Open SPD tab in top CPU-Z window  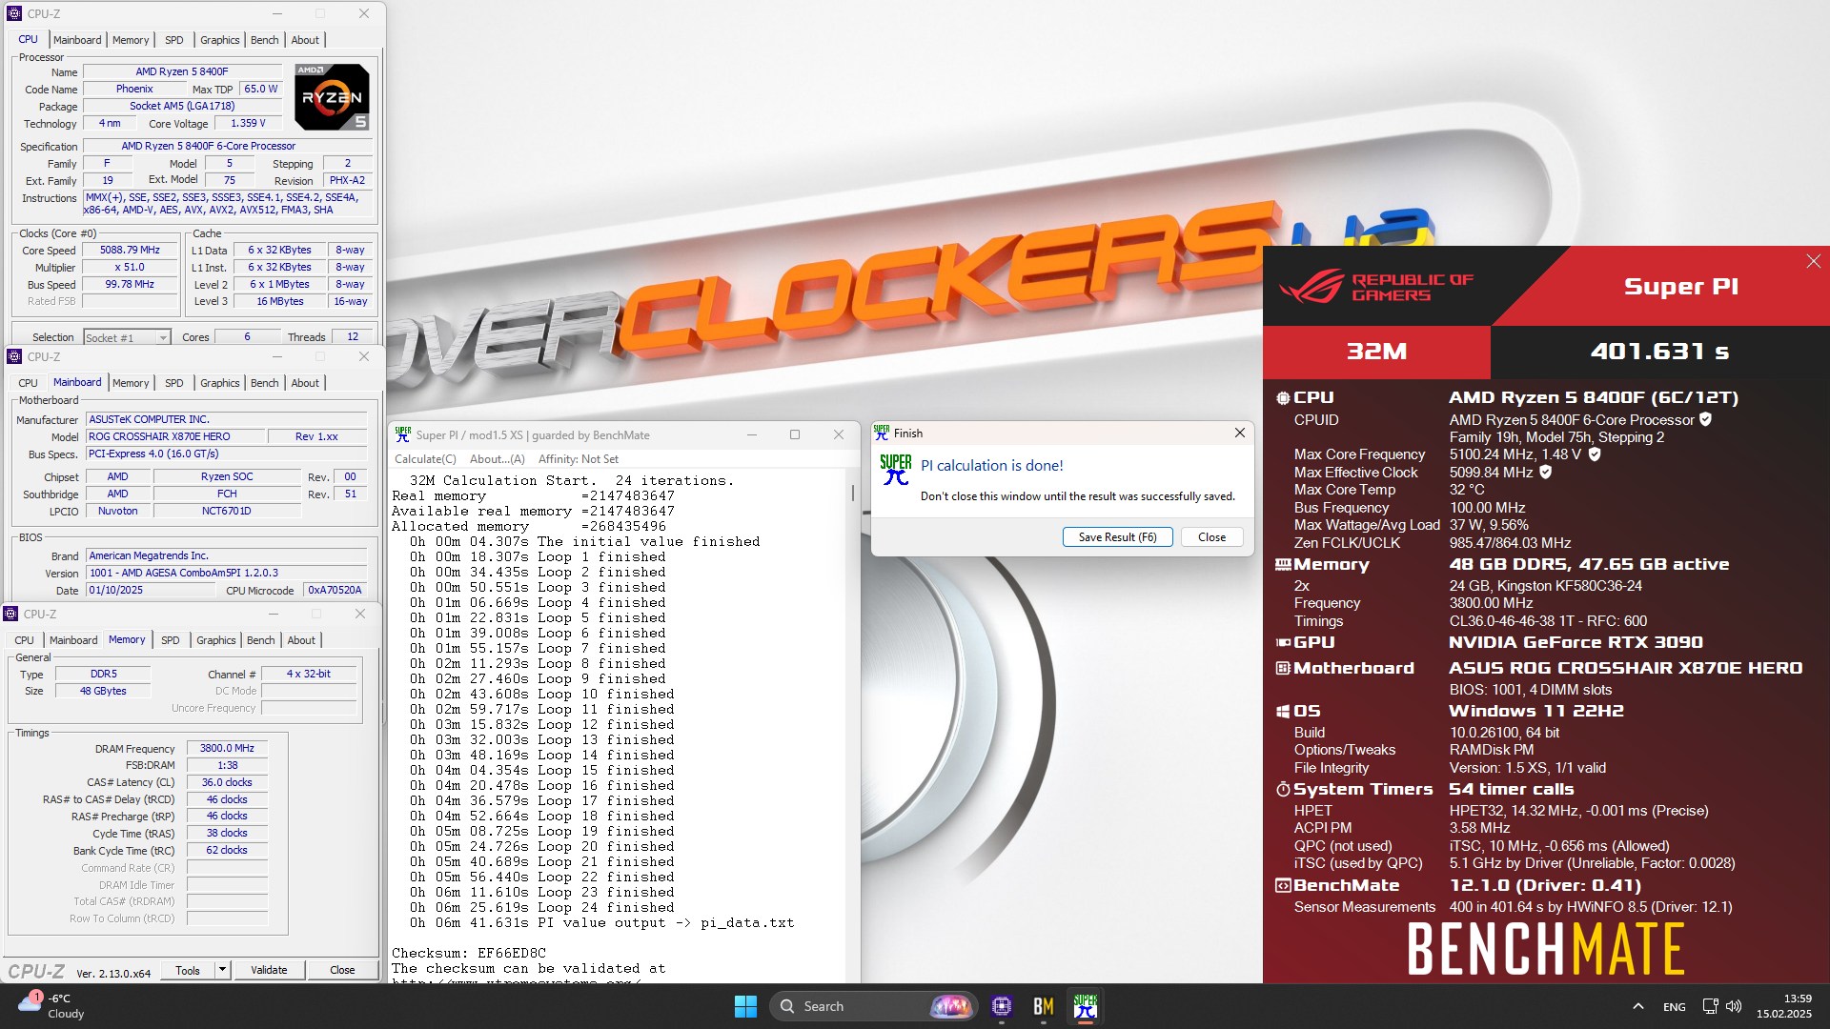[x=173, y=40]
